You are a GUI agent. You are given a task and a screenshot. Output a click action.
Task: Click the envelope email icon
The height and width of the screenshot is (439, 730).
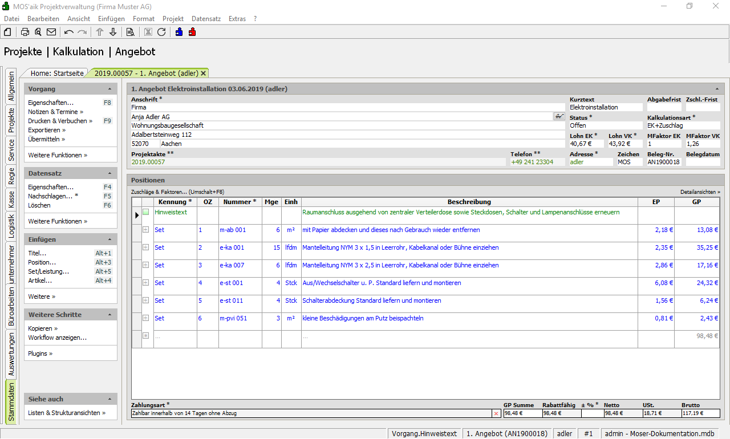click(x=51, y=32)
